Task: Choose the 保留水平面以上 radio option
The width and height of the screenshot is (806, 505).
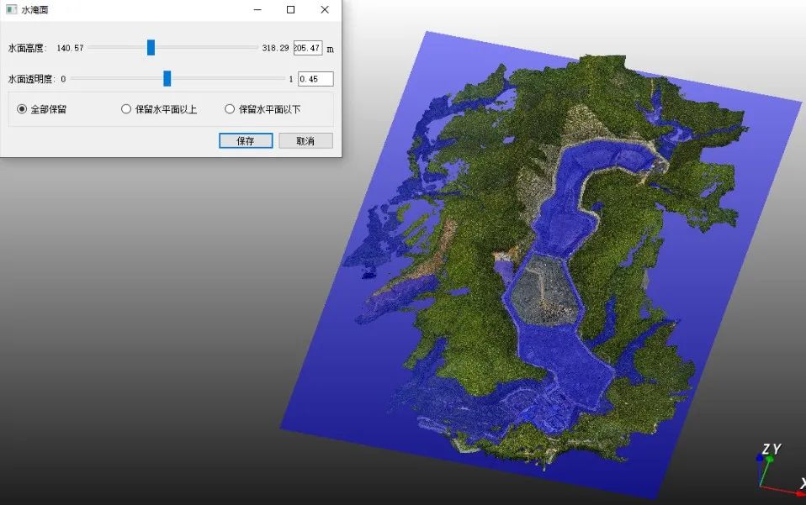Action: point(127,109)
